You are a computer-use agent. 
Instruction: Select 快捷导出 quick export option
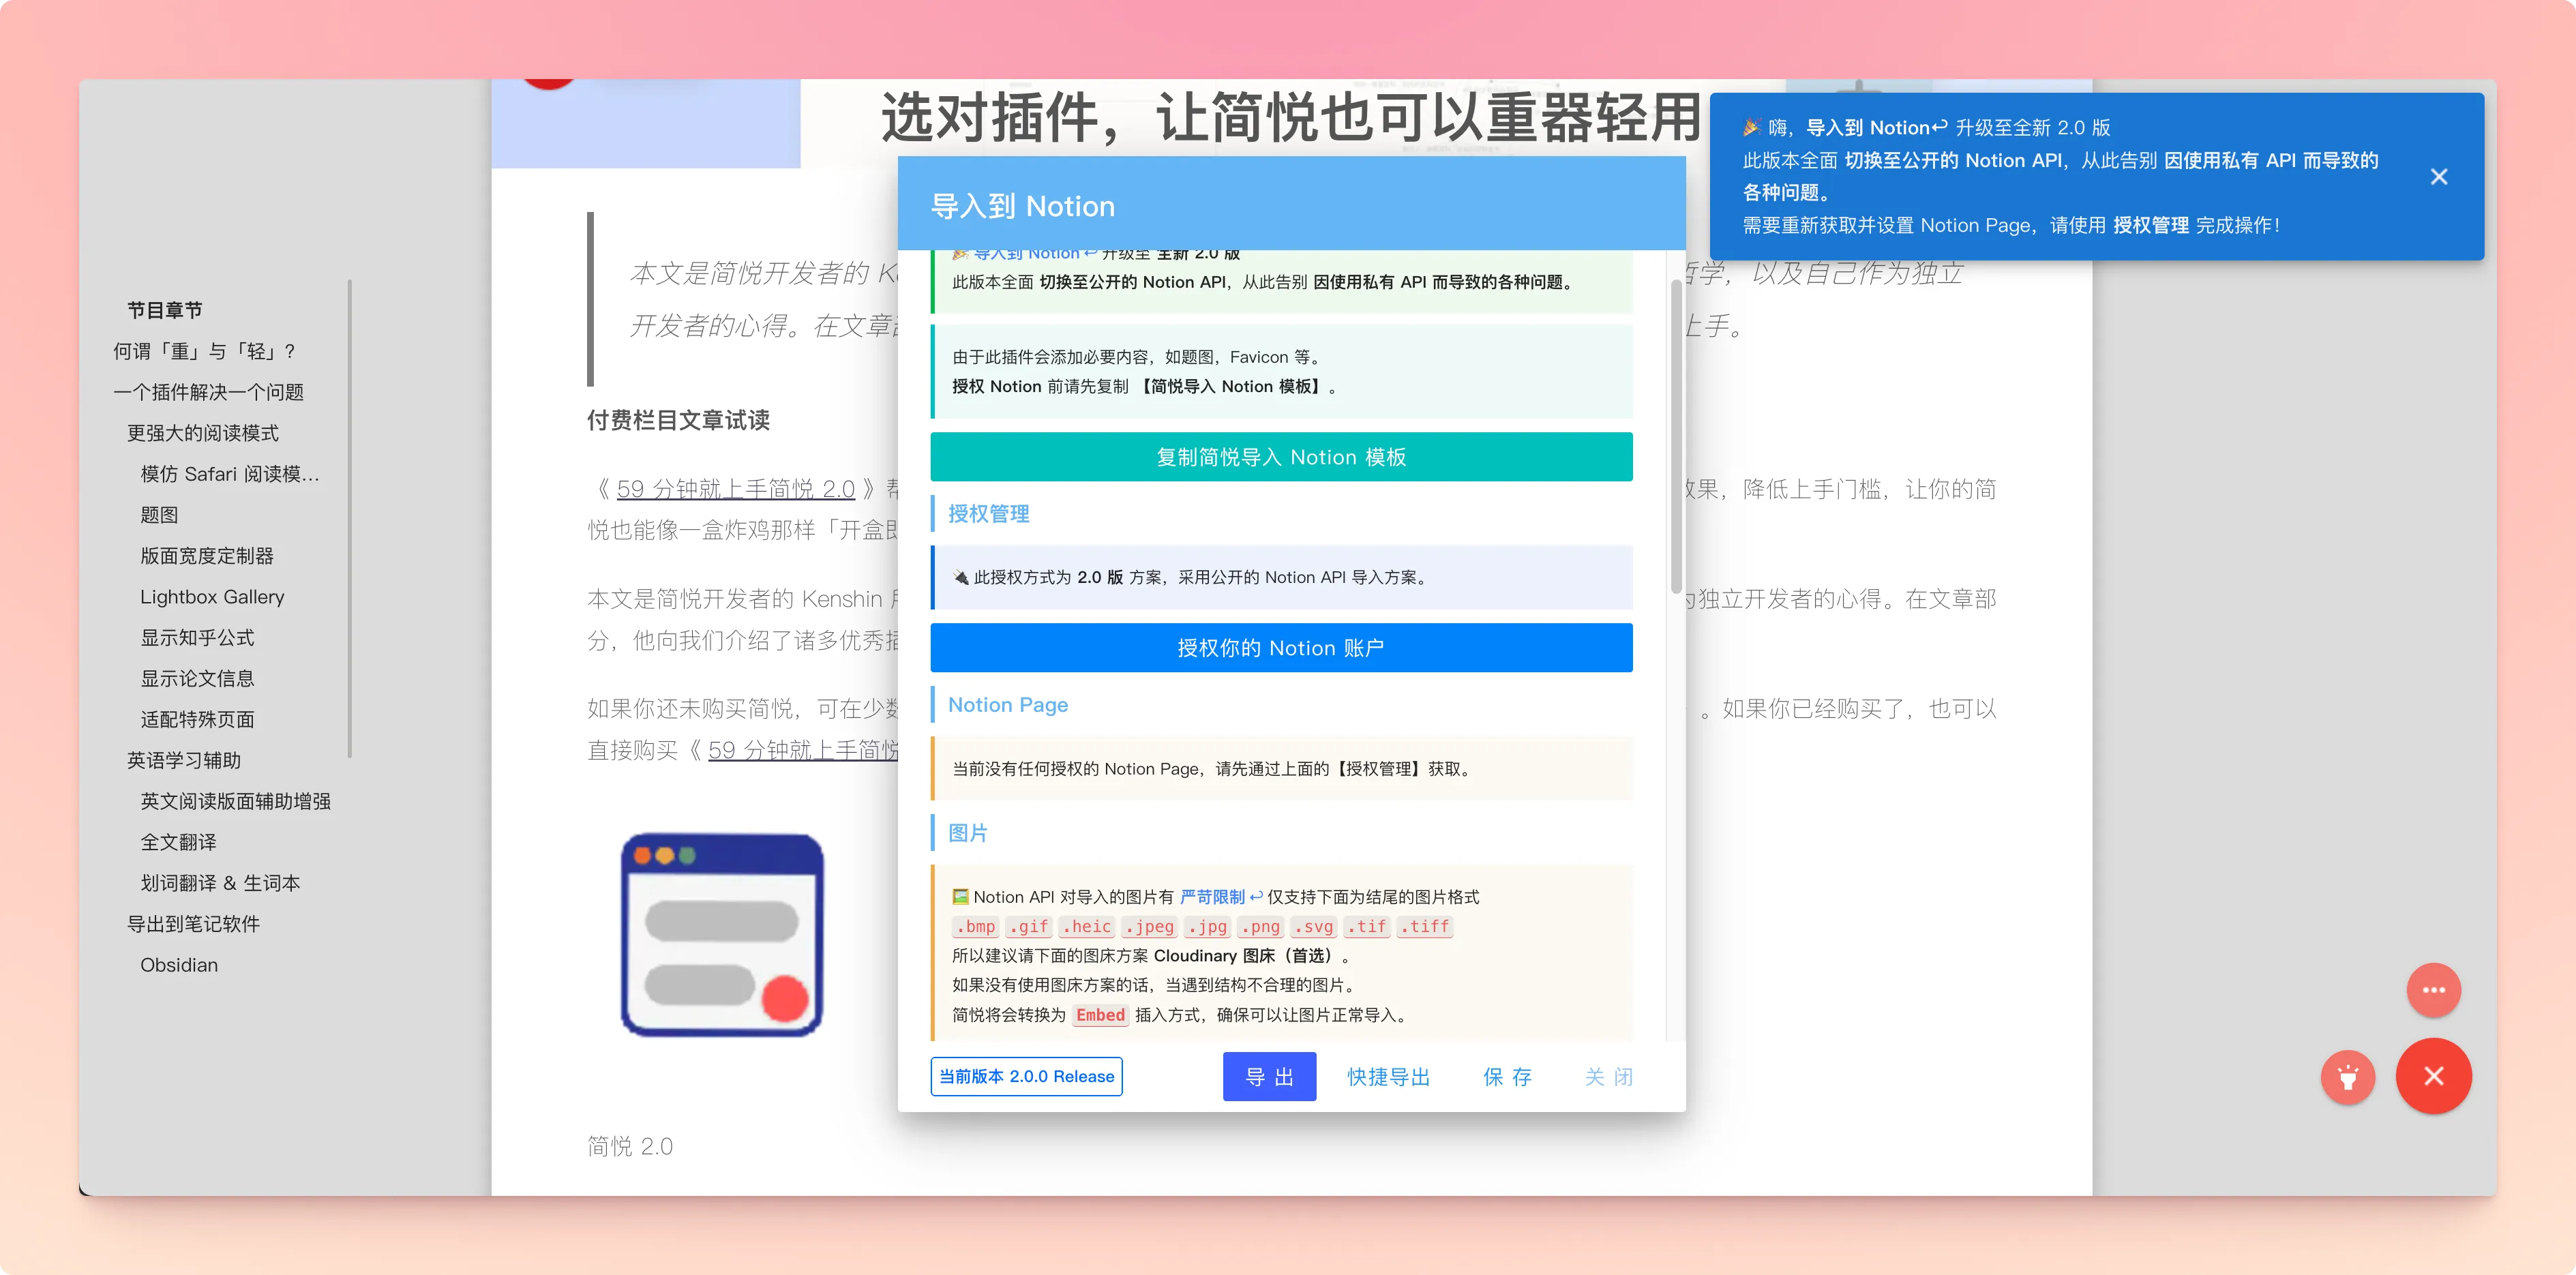[x=1388, y=1077]
